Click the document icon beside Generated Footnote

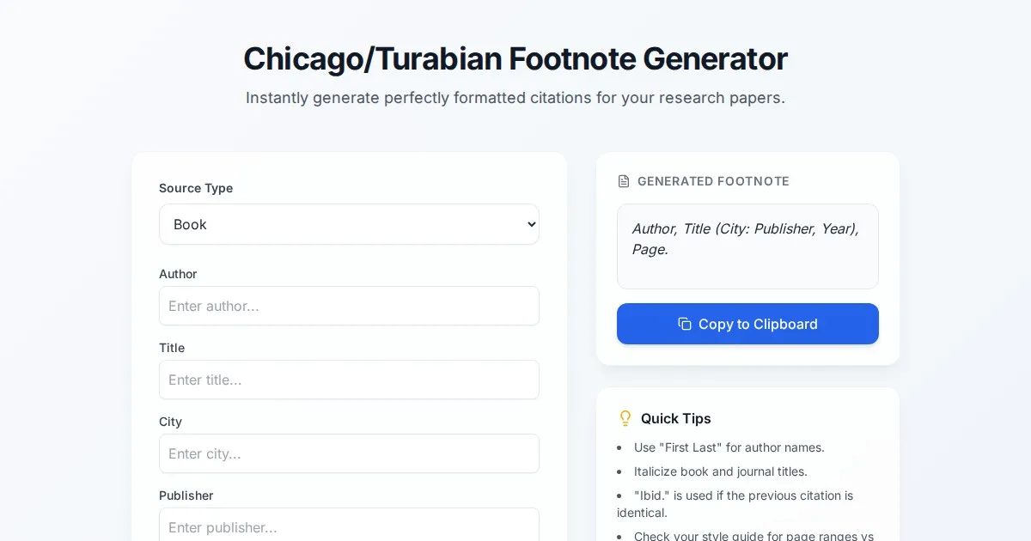tap(624, 181)
